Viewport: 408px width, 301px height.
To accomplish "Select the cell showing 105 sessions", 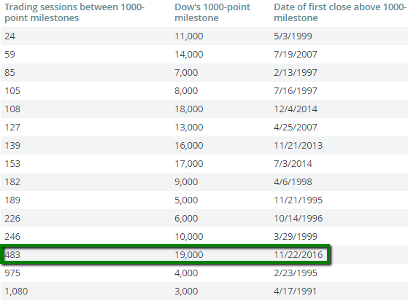I will coord(12,90).
